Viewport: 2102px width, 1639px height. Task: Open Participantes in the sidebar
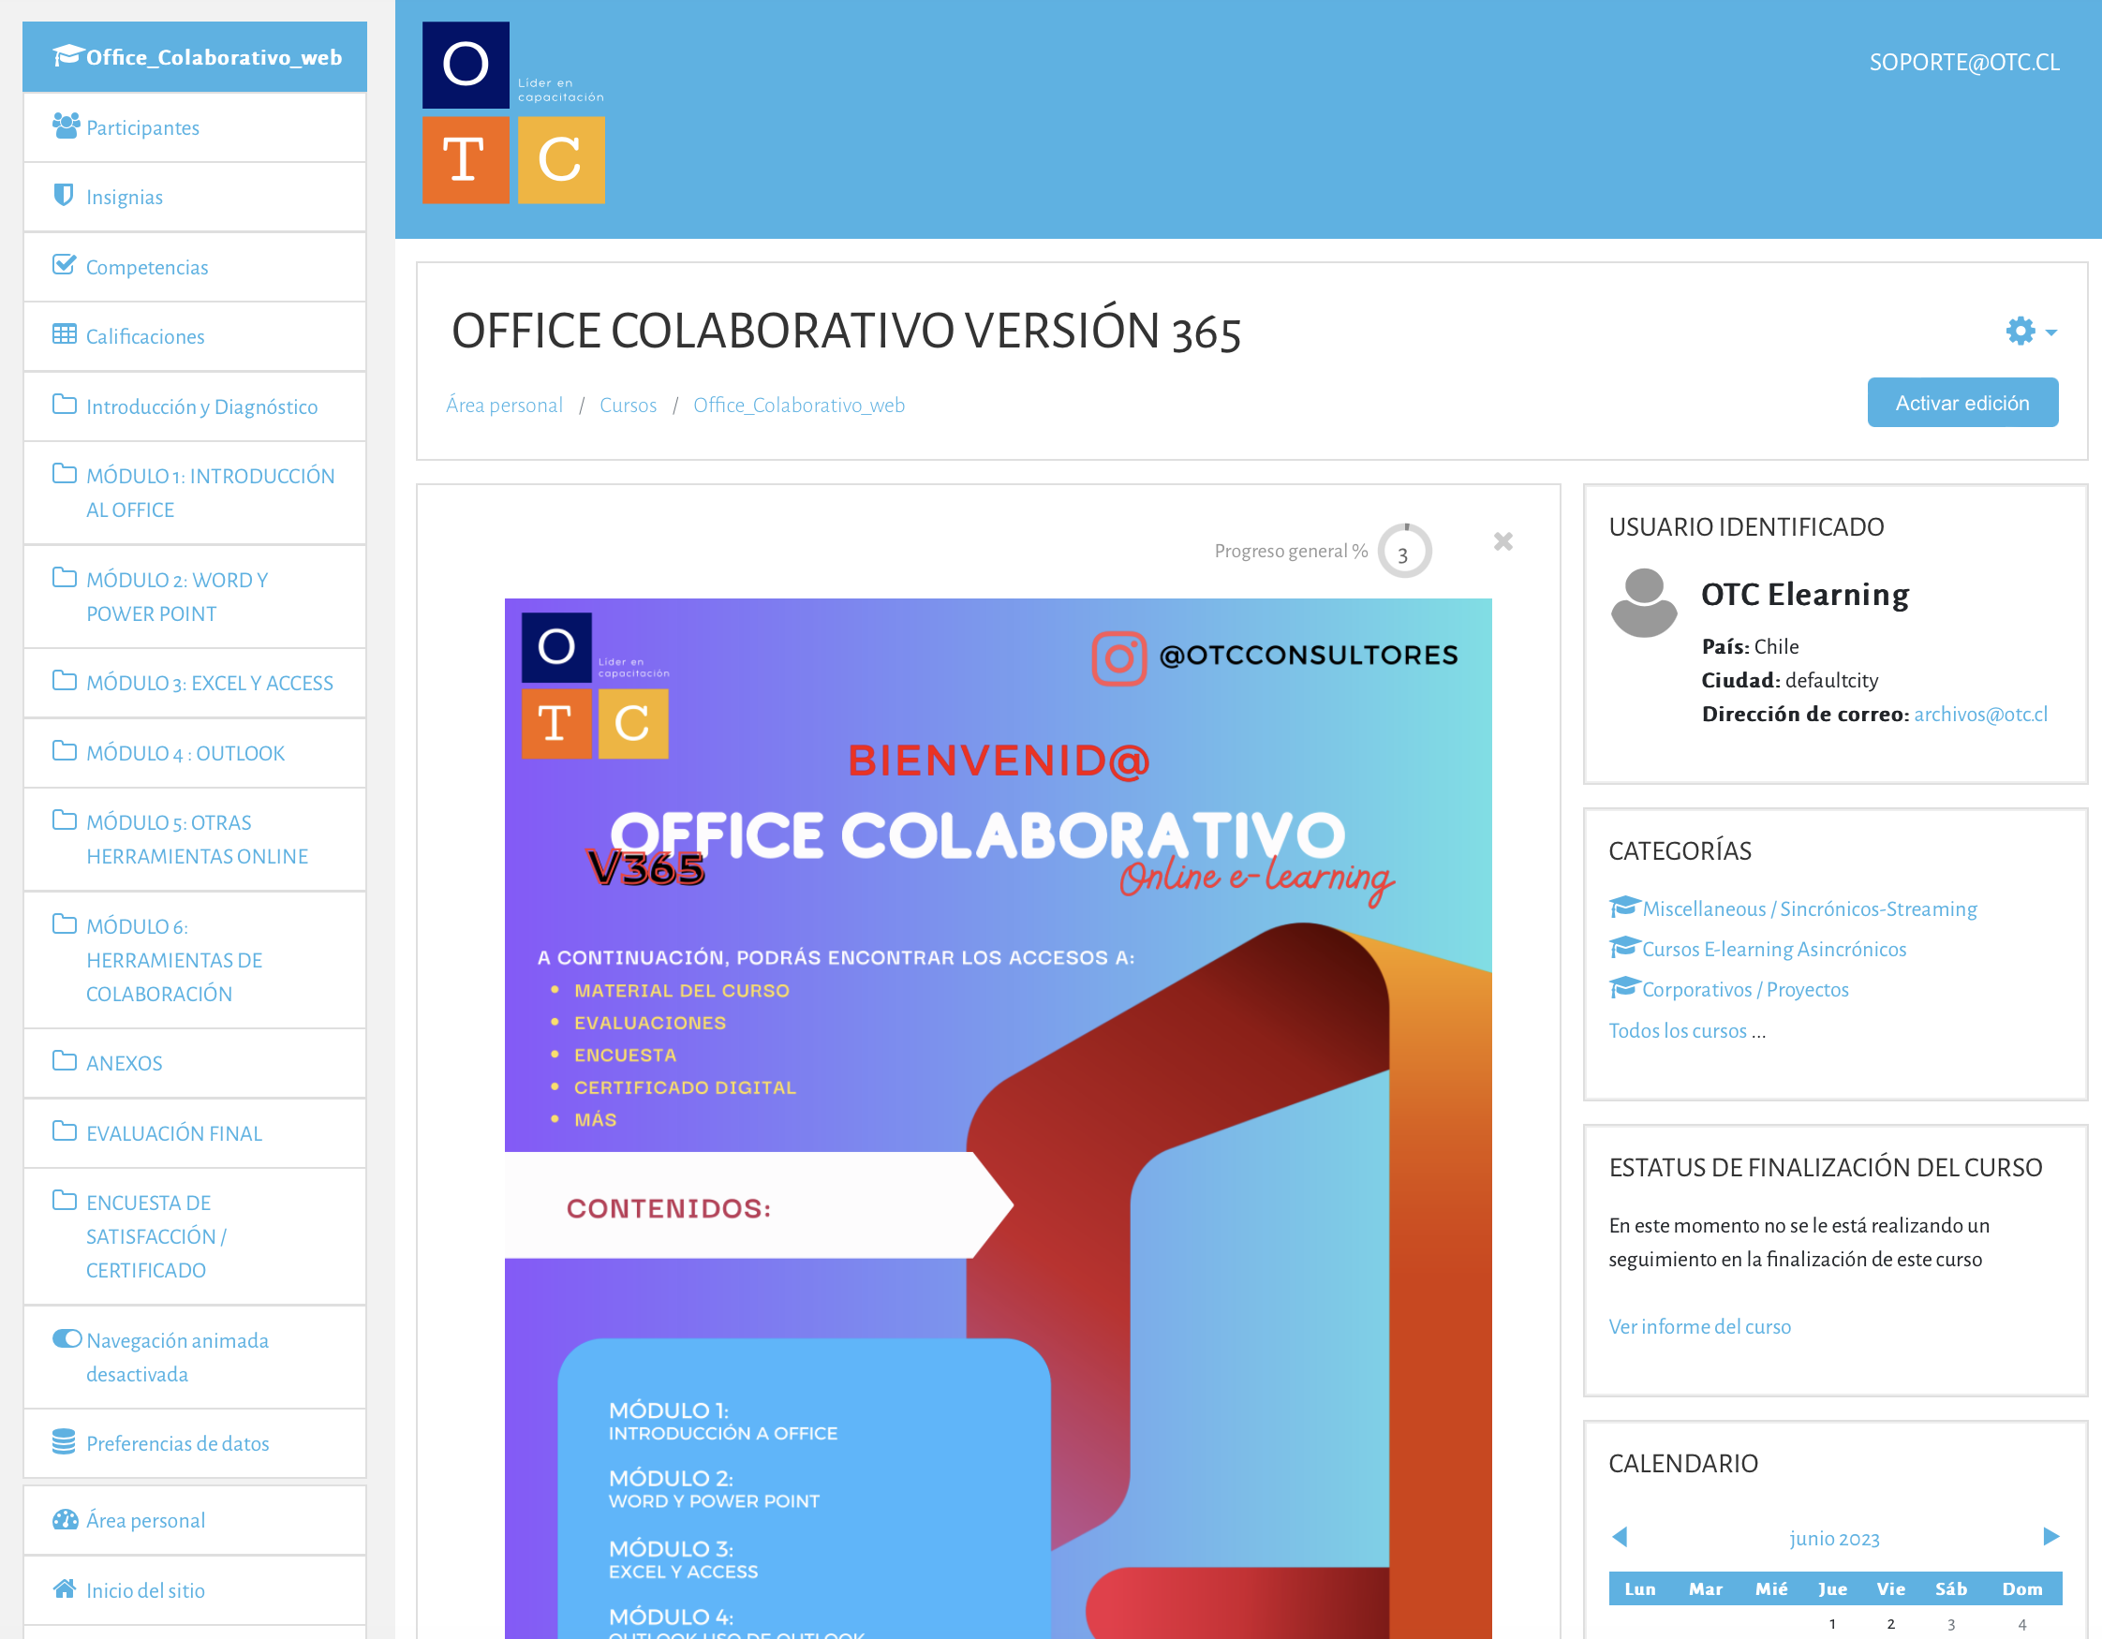point(195,127)
